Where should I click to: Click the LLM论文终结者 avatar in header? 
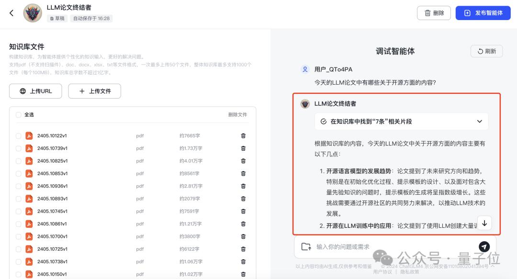pyautogui.click(x=33, y=13)
